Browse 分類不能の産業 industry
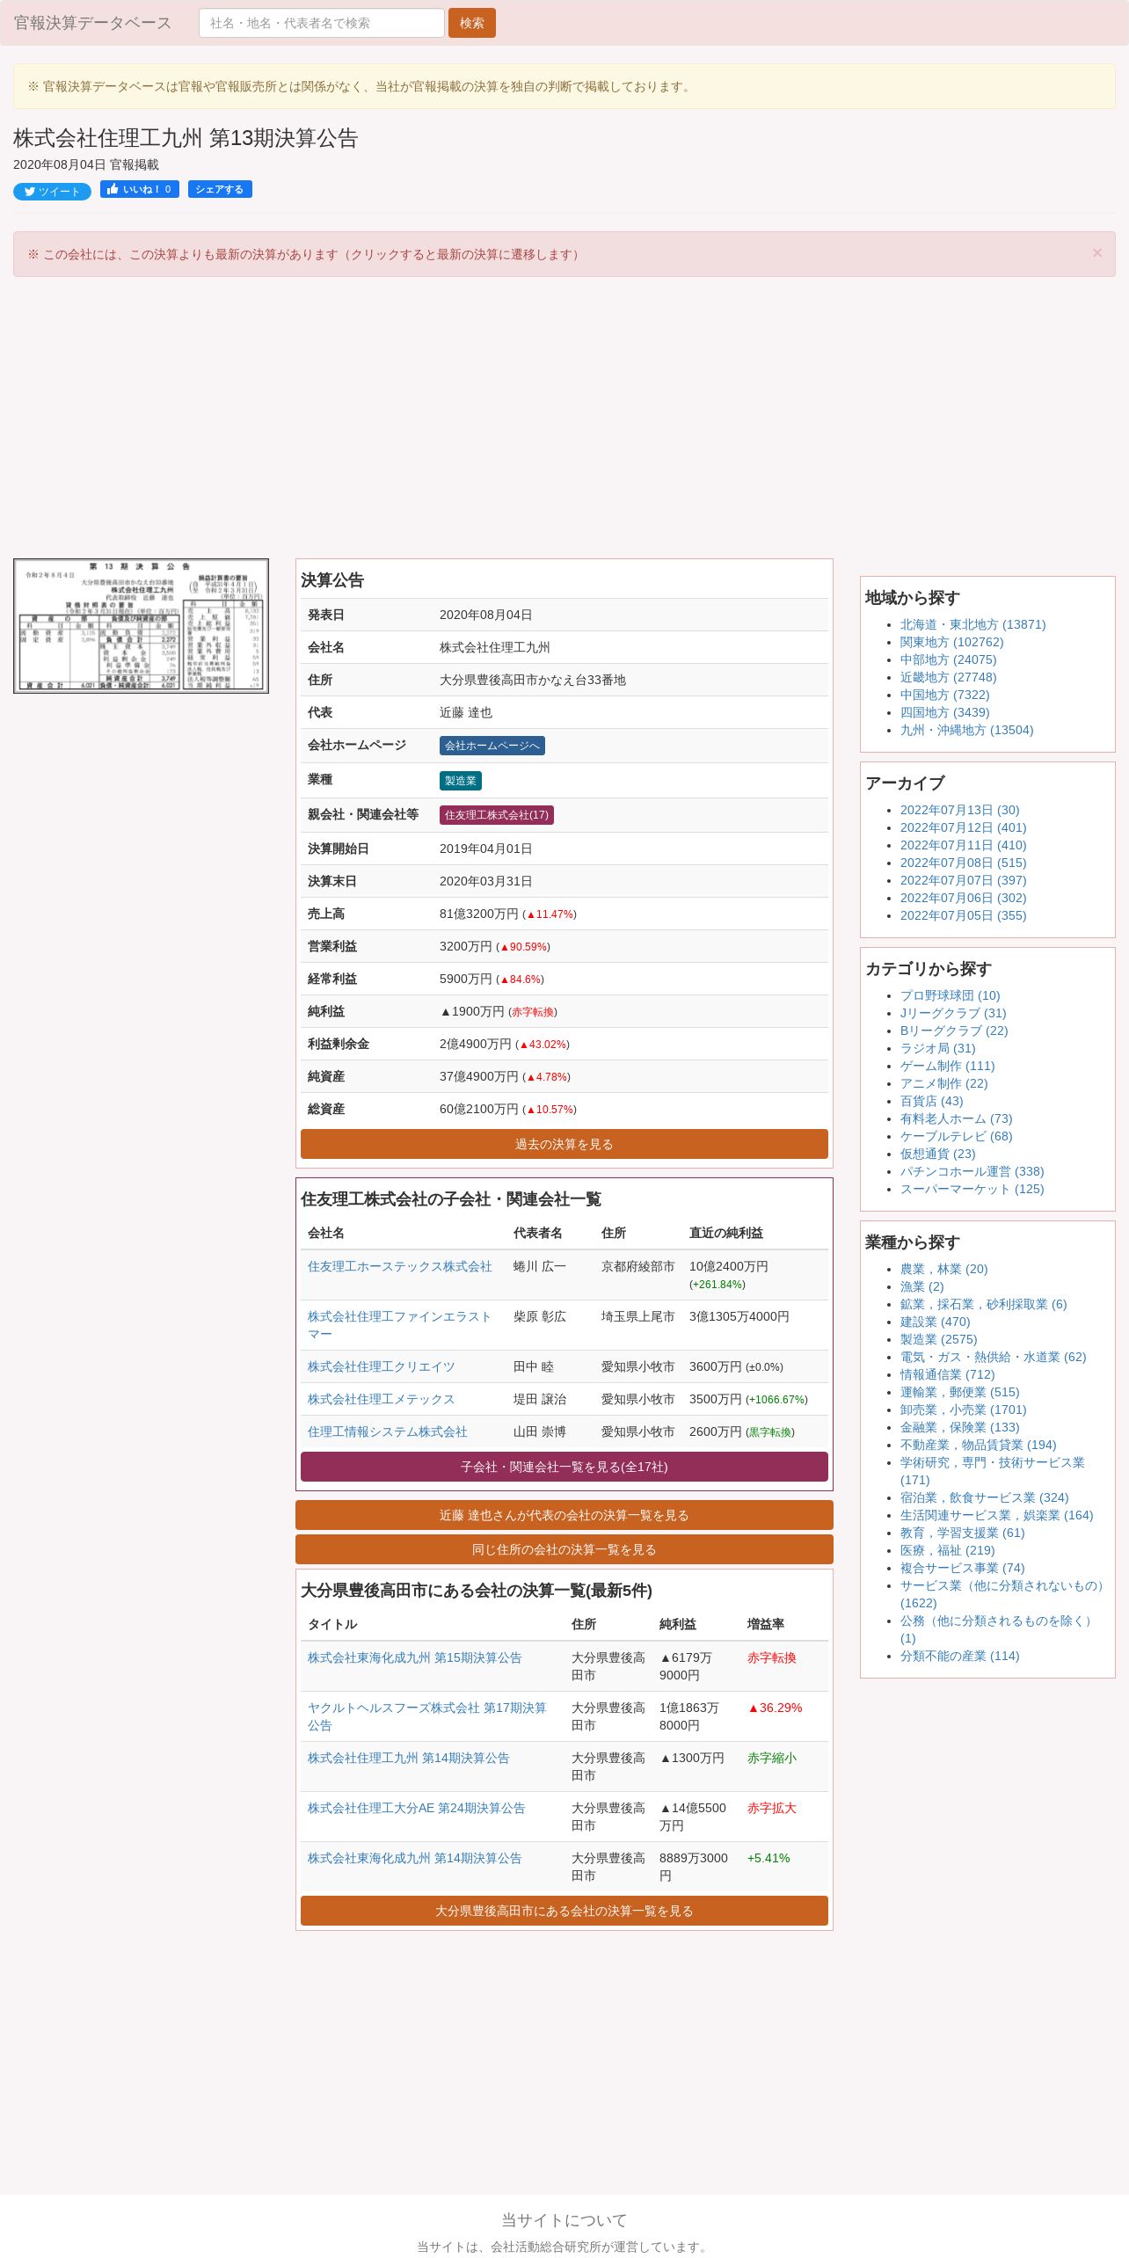Screen dimensions: 1129x2258 click(x=959, y=1656)
